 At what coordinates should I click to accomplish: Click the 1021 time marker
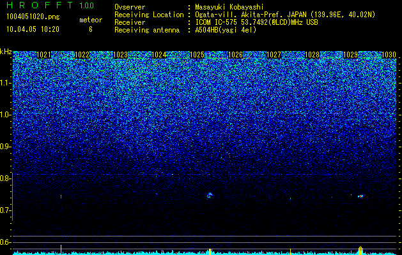pos(44,55)
